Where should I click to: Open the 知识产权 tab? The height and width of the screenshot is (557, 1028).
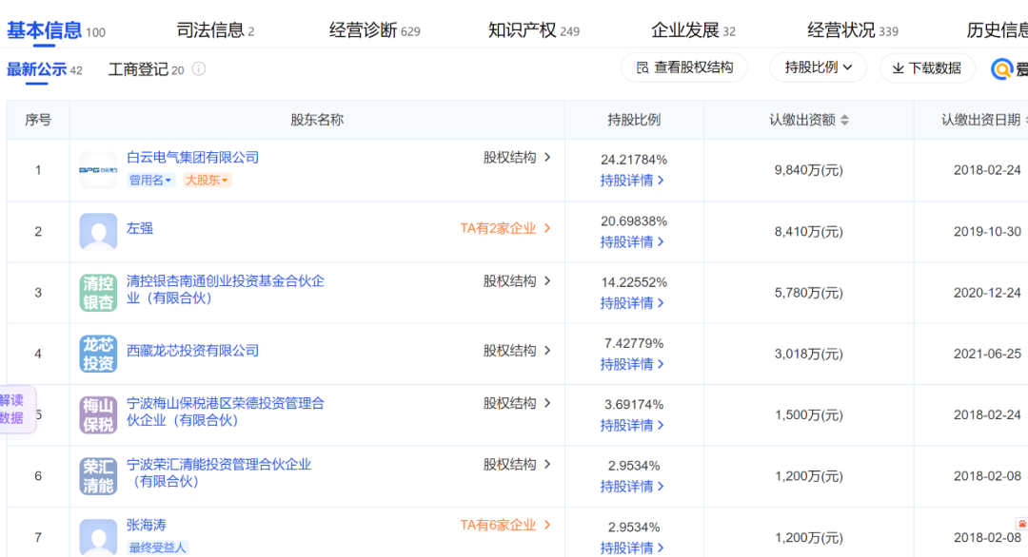tap(533, 30)
